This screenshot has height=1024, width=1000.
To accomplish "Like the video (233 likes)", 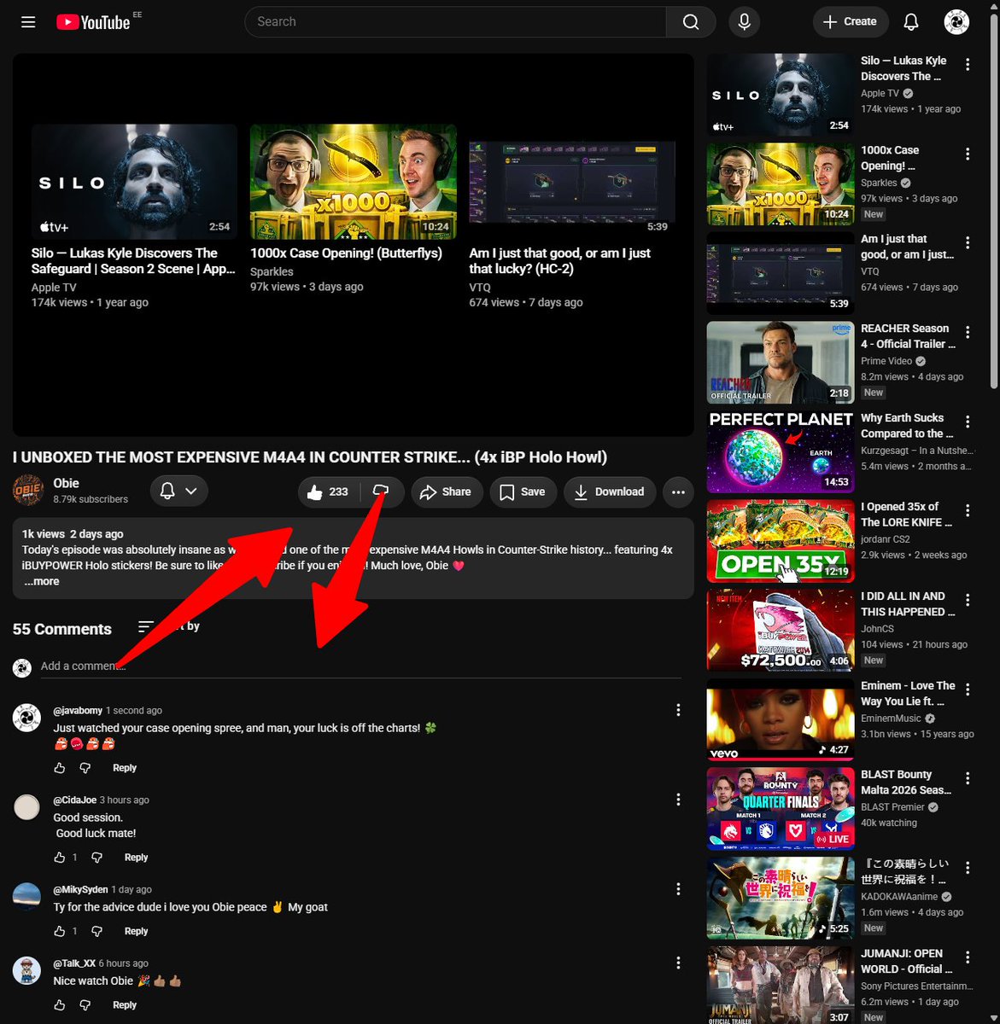I will tap(328, 492).
